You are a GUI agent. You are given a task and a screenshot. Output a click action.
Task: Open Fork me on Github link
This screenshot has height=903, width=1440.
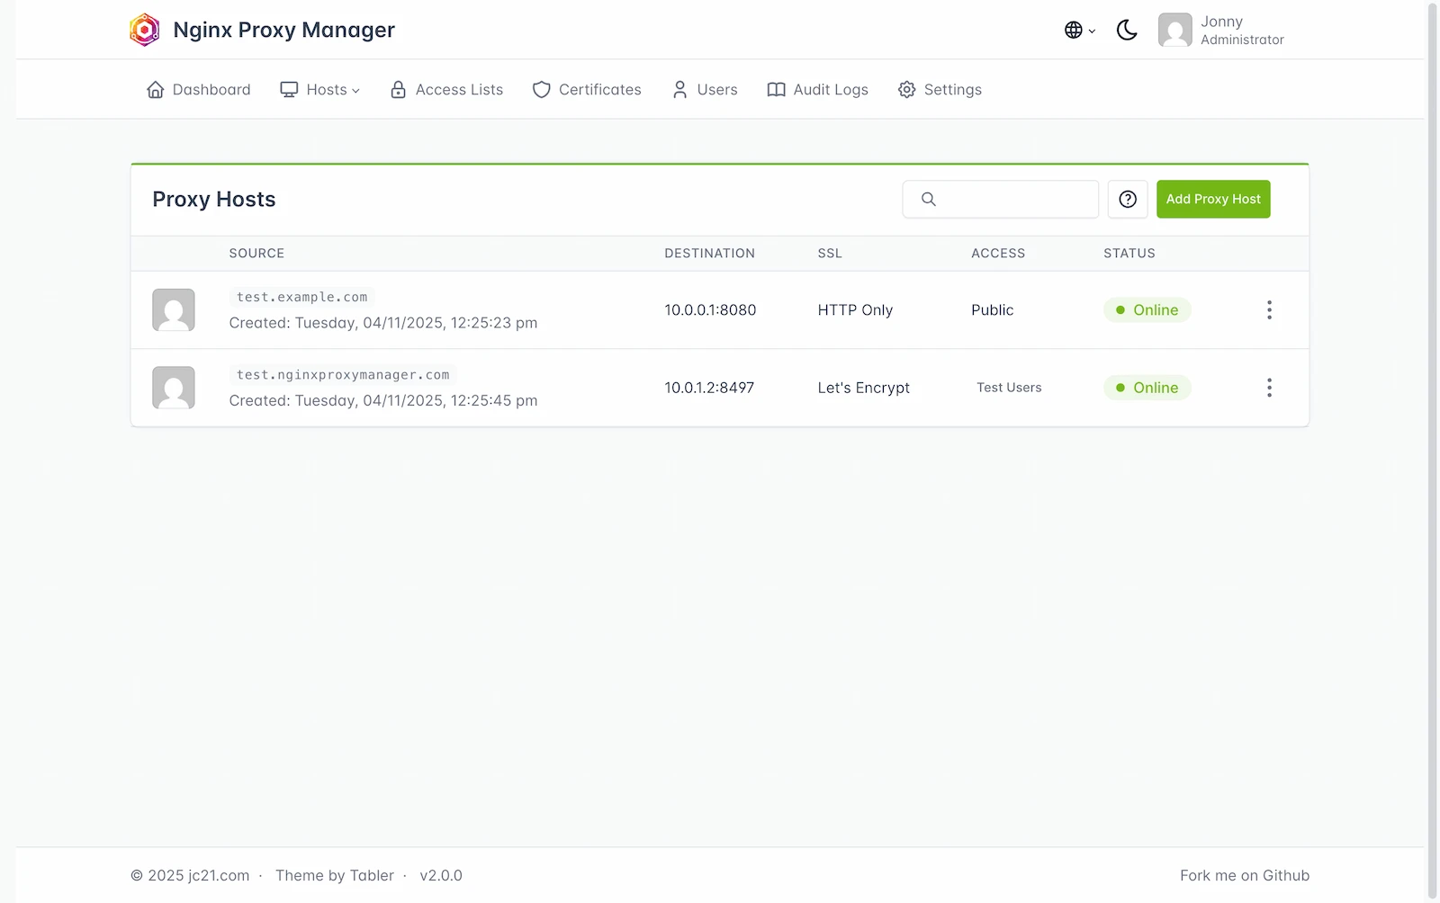tap(1245, 875)
